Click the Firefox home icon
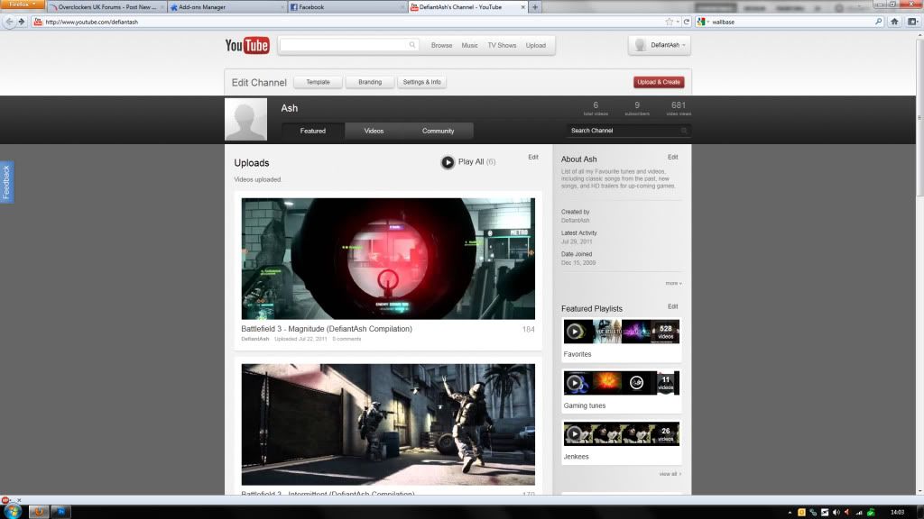Viewport: 924px width, 519px height. 894,21
